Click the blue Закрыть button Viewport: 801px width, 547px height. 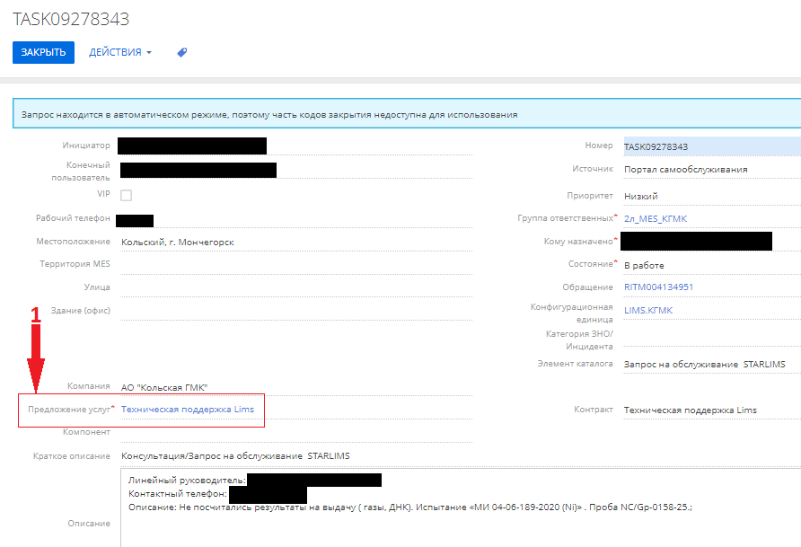pos(43,53)
